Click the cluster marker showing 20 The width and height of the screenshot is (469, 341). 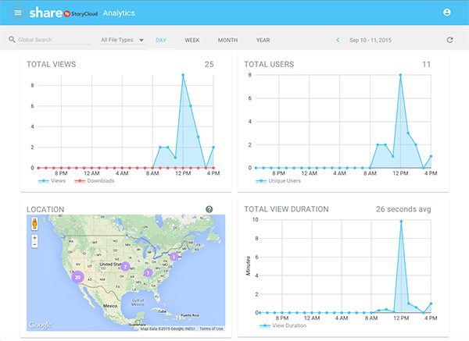tap(77, 277)
